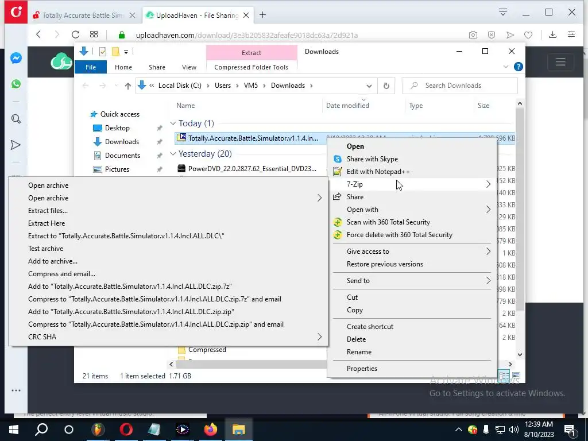
Task: Click the Opera address bar URL
Action: (x=247, y=35)
